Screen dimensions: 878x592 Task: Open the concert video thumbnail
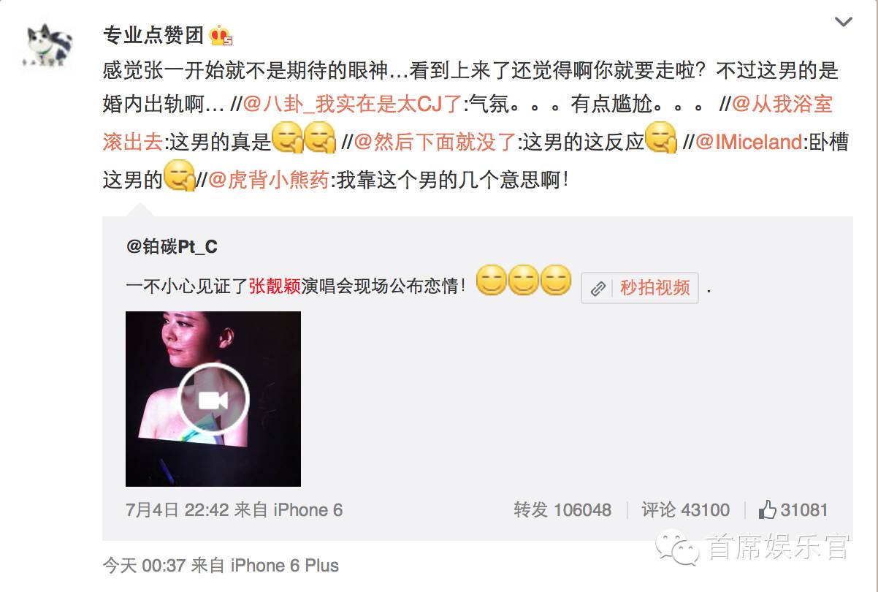213,399
